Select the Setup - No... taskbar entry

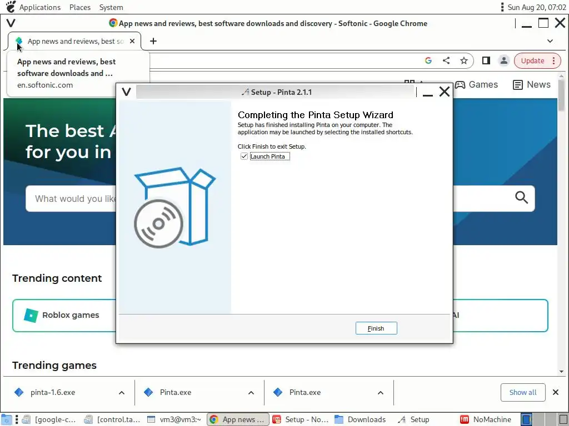pos(301,419)
